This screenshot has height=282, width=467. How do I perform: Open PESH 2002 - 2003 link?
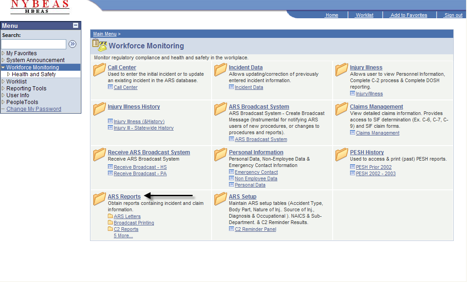[376, 173]
